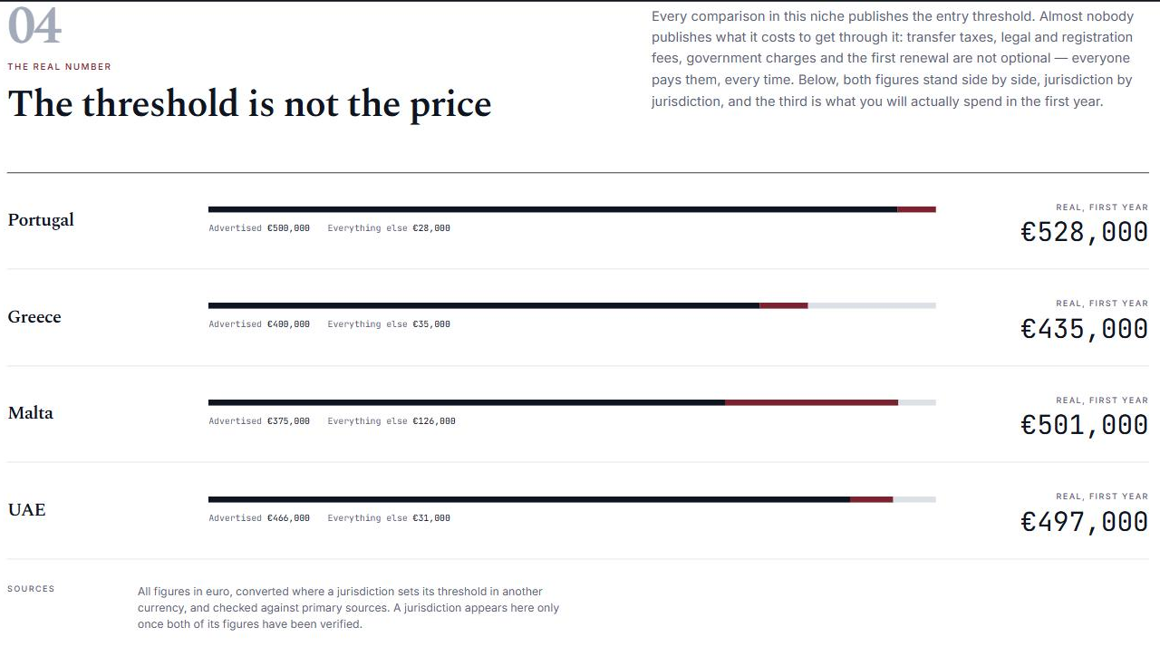
Task: Click the SOURCES footnote label
Action: (31, 589)
